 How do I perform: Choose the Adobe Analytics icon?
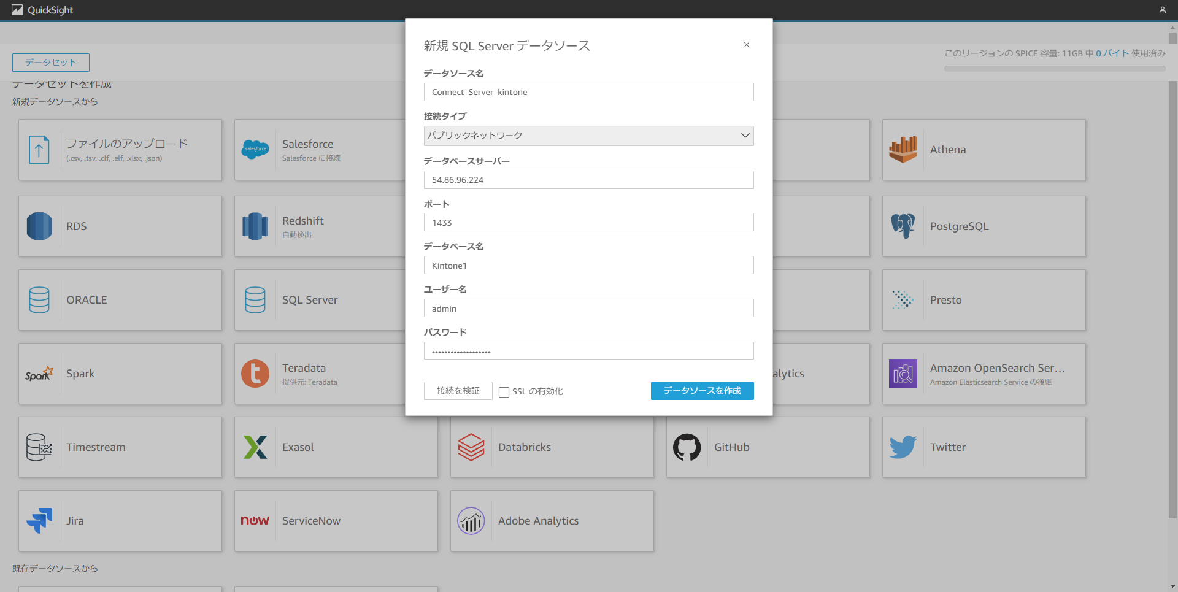[x=471, y=521]
